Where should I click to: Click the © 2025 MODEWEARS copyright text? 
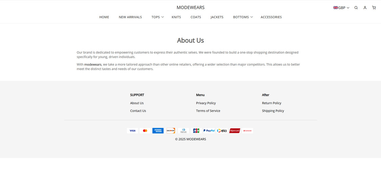click(190, 139)
